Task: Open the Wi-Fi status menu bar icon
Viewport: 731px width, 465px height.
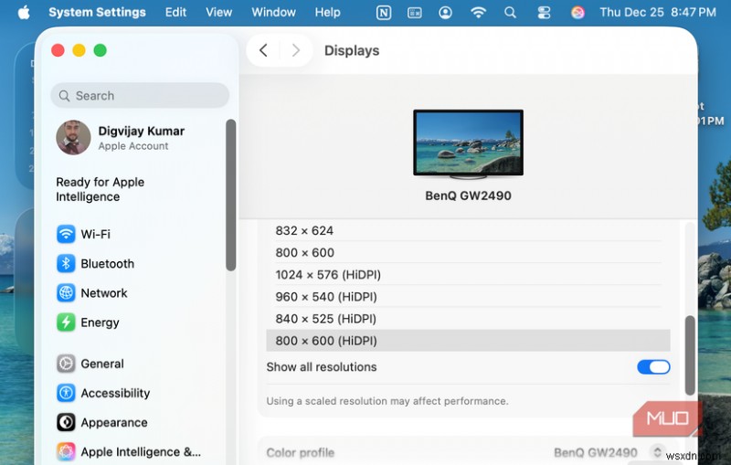Action: (x=478, y=13)
